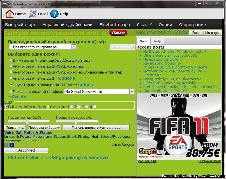Click the Применить button
This screenshot has width=226, height=179.
pos(15,127)
